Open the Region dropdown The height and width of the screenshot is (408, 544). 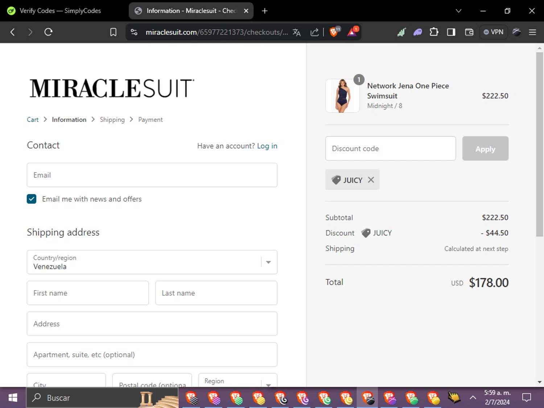click(238, 381)
